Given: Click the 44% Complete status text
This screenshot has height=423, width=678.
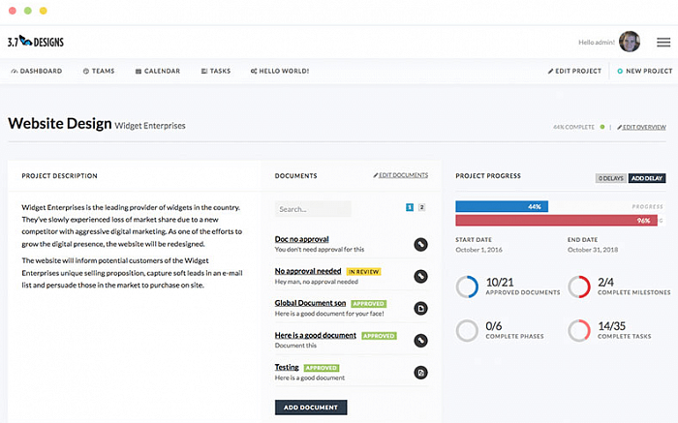Looking at the screenshot, I should pos(573,127).
